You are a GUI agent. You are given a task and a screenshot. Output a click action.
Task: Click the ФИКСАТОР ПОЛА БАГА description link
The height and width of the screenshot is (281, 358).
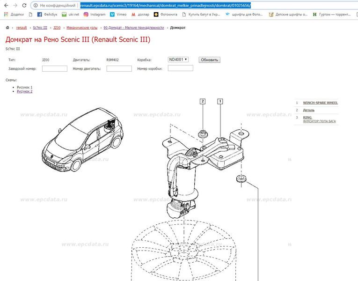[320, 121]
